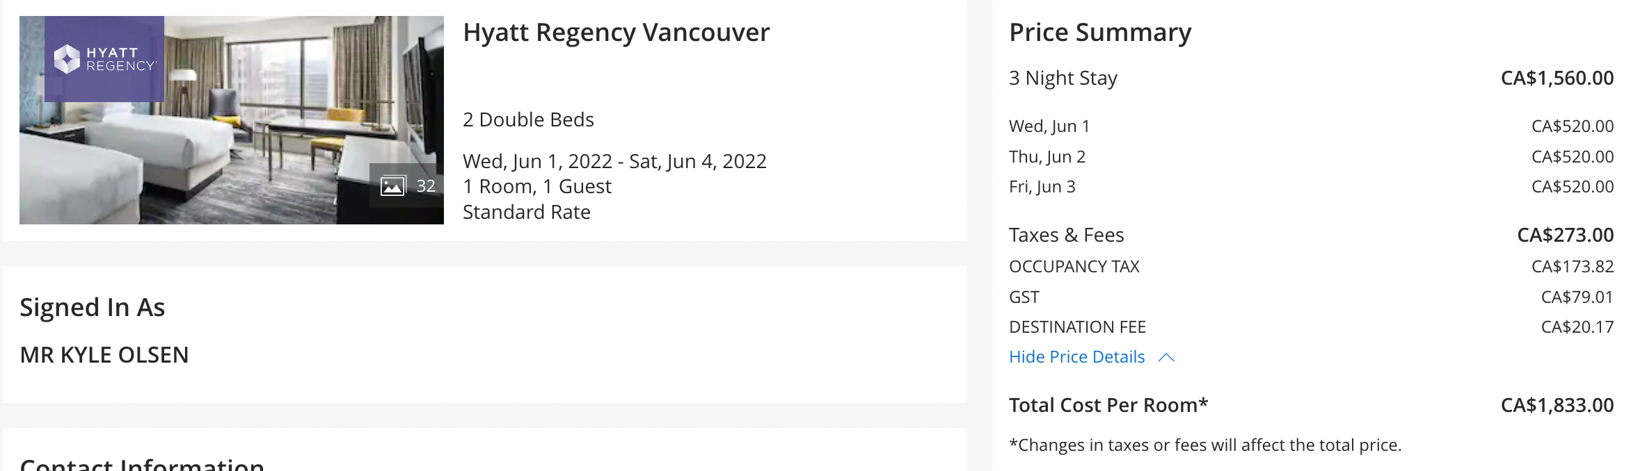Click the upward chevron next to Hide Price Details
Image resolution: width=1631 pixels, height=471 pixels.
[x=1168, y=356]
